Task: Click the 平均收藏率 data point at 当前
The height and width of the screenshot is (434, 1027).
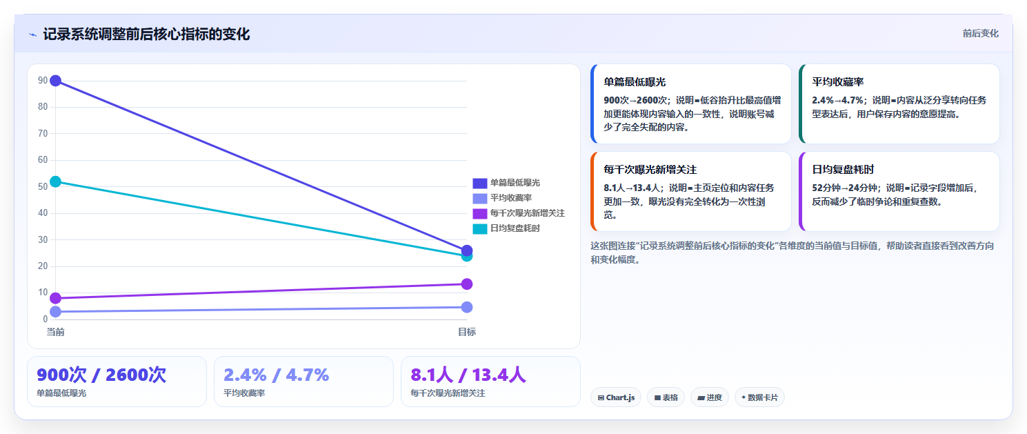Action: tap(56, 312)
